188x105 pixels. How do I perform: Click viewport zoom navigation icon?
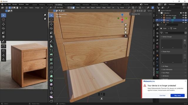pyautogui.click(x=125, y=25)
